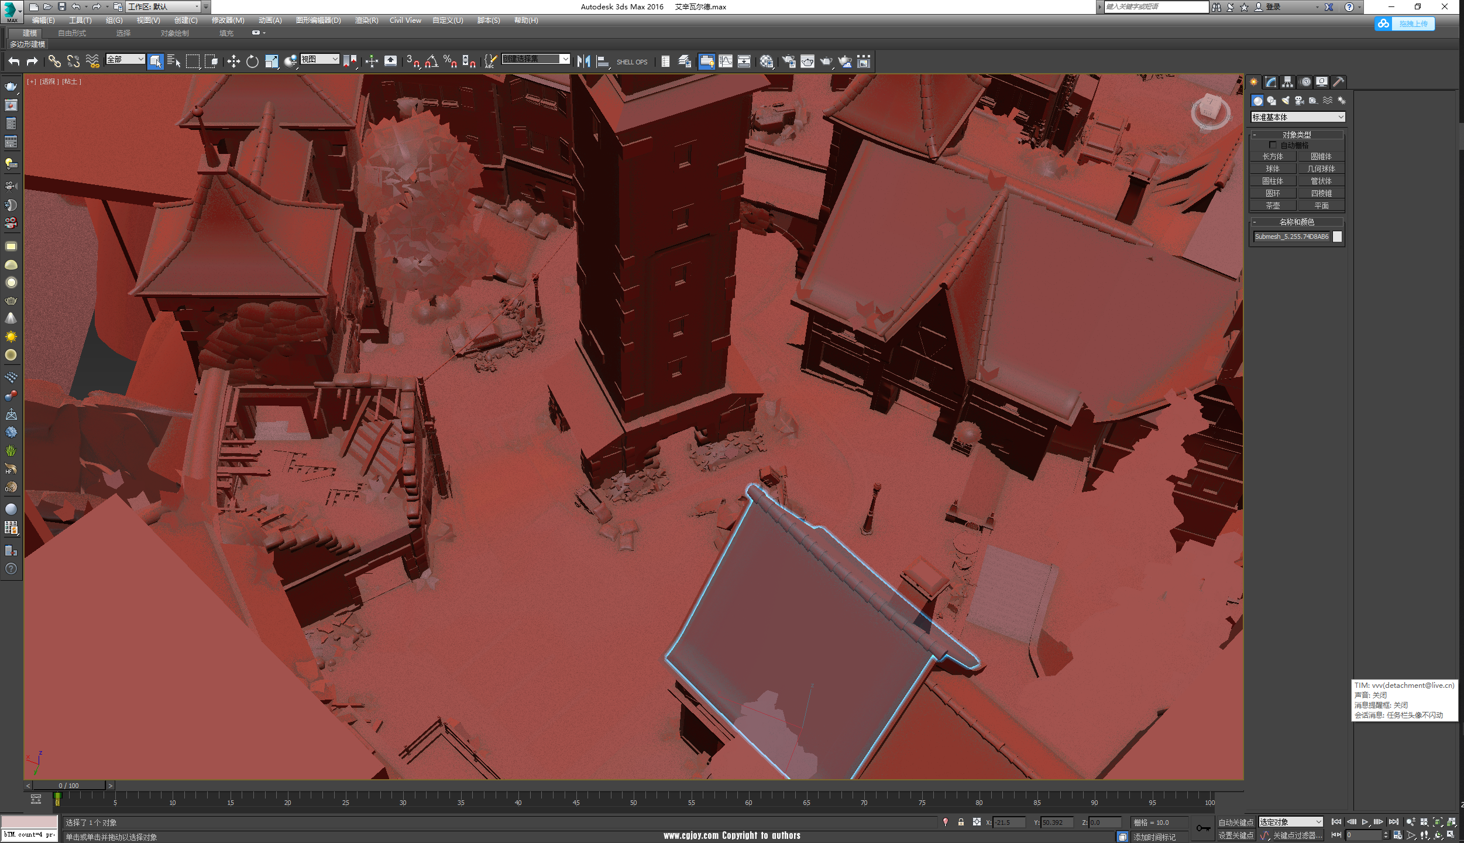Toggle 自动关键点 auto key mode
This screenshot has width=1464, height=843.
1236,823
